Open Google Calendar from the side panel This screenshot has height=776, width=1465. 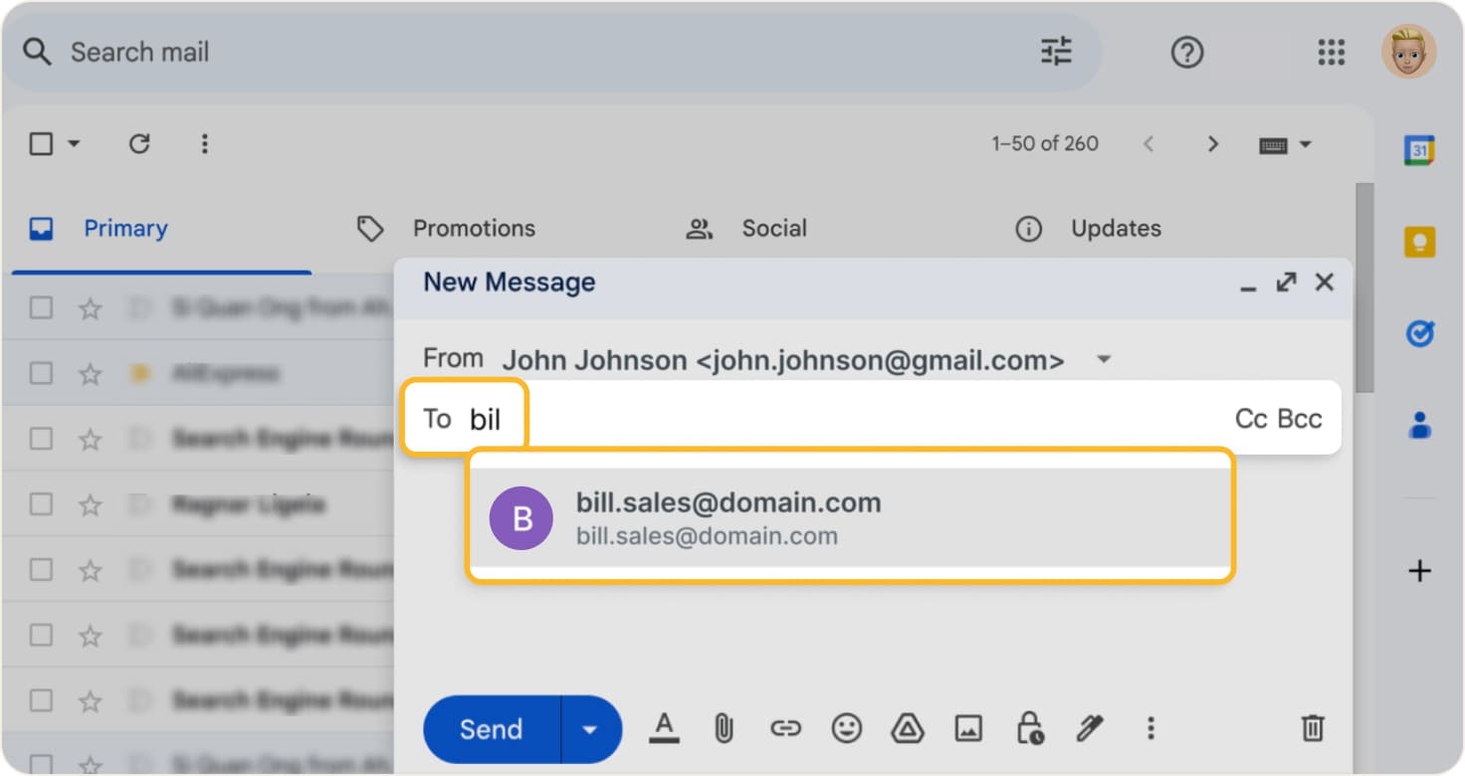click(x=1420, y=147)
